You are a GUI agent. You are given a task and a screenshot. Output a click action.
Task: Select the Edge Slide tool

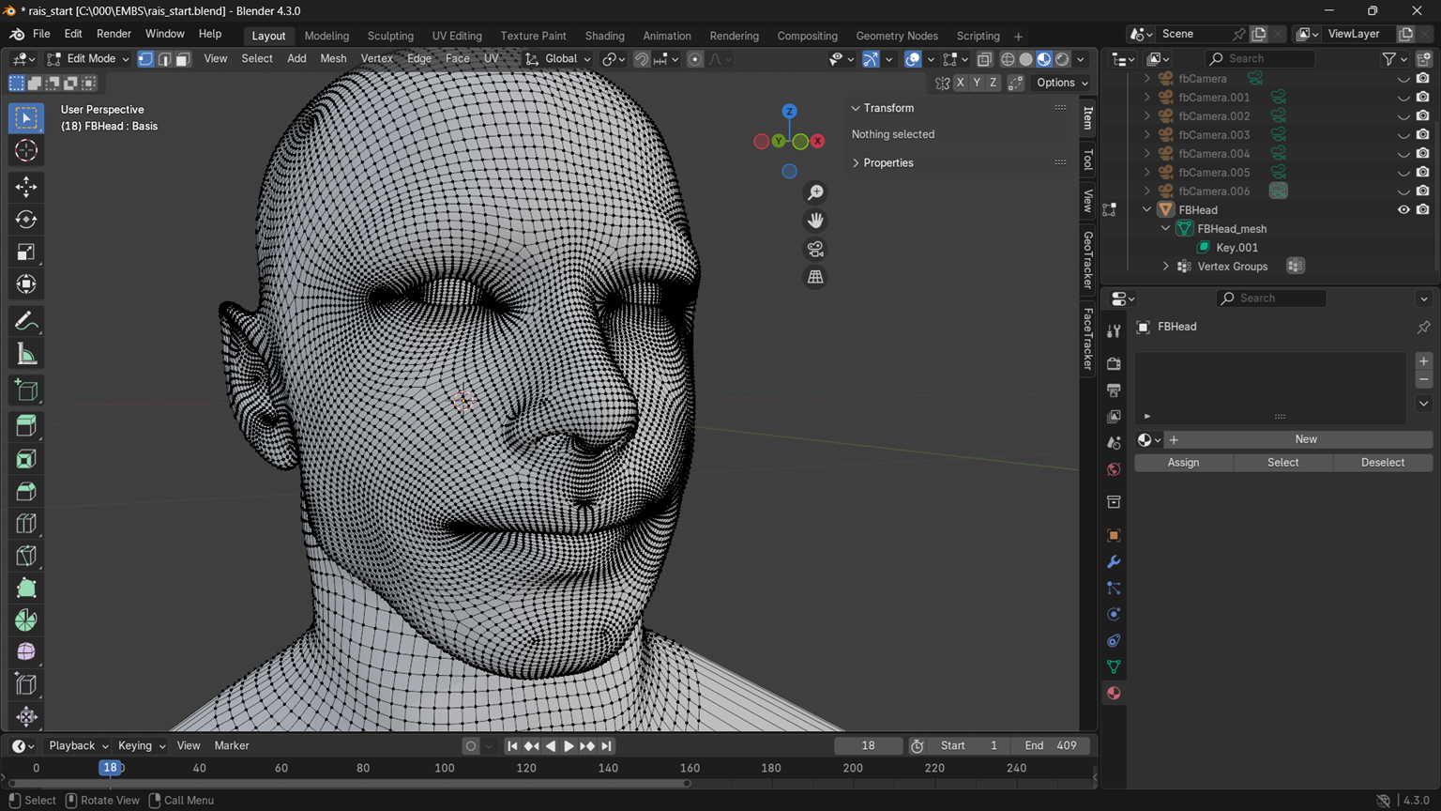(26, 685)
